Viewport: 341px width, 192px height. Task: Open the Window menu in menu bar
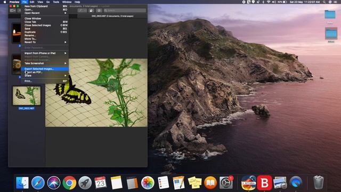(67, 2)
